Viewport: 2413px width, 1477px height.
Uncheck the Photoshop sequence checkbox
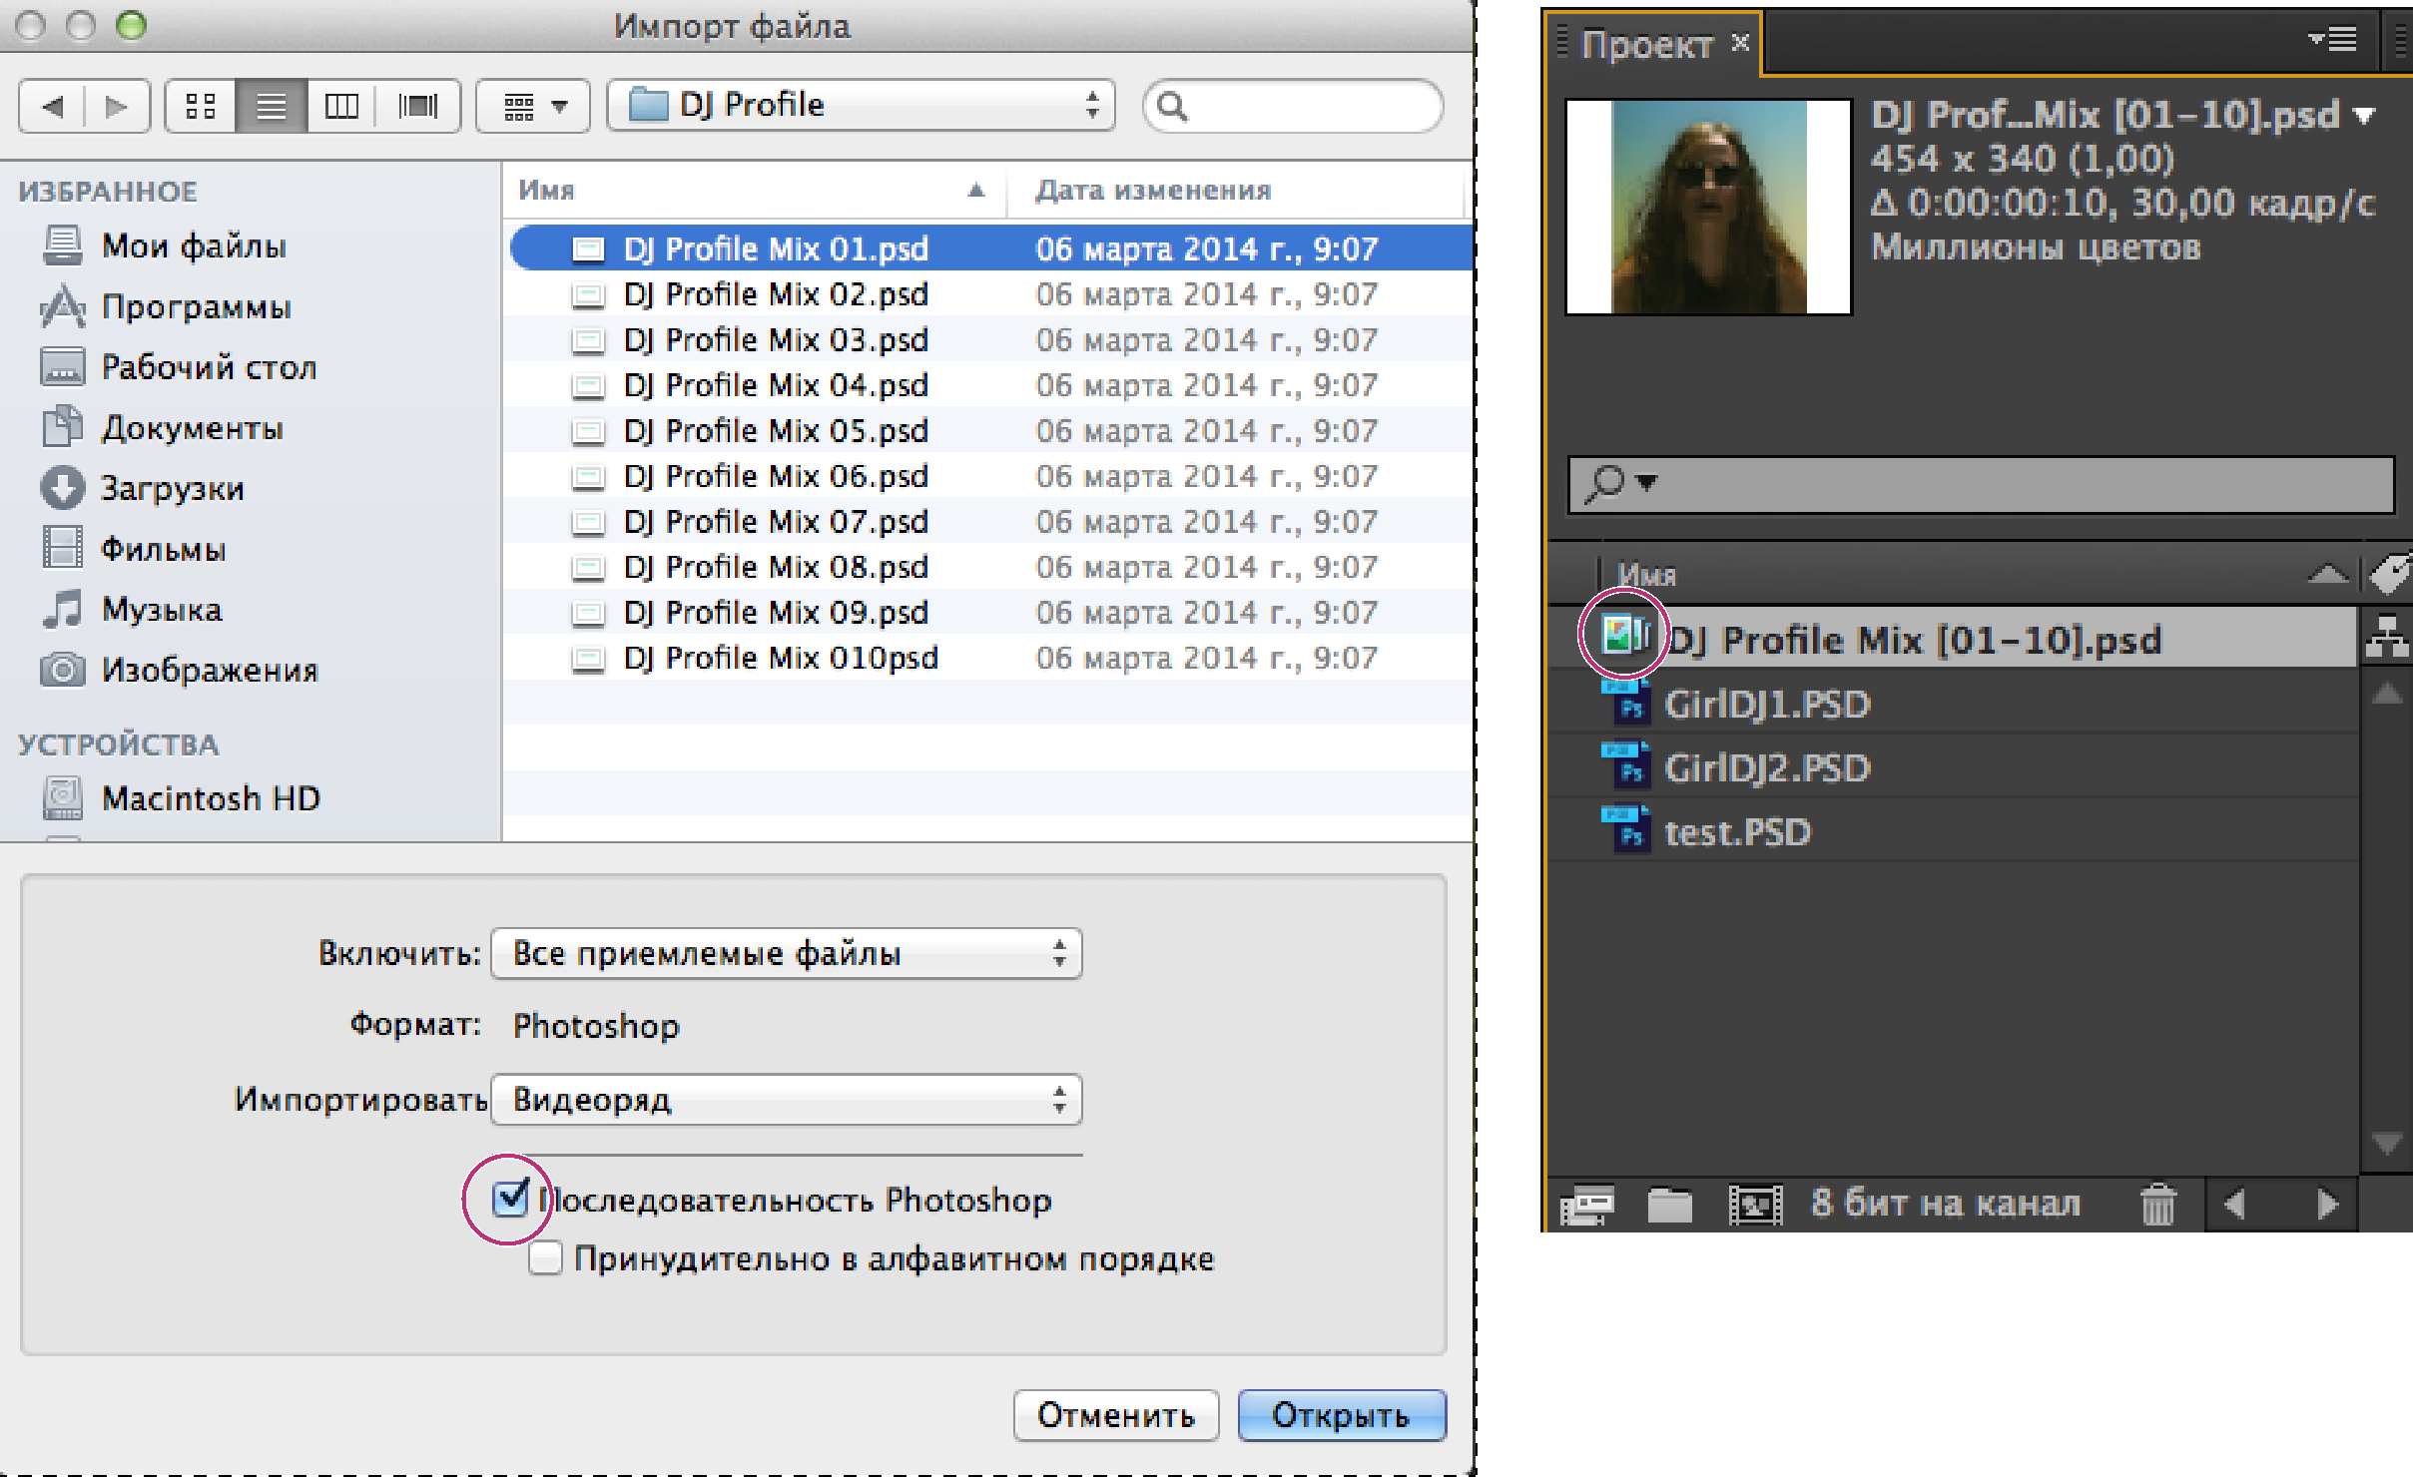(510, 1199)
